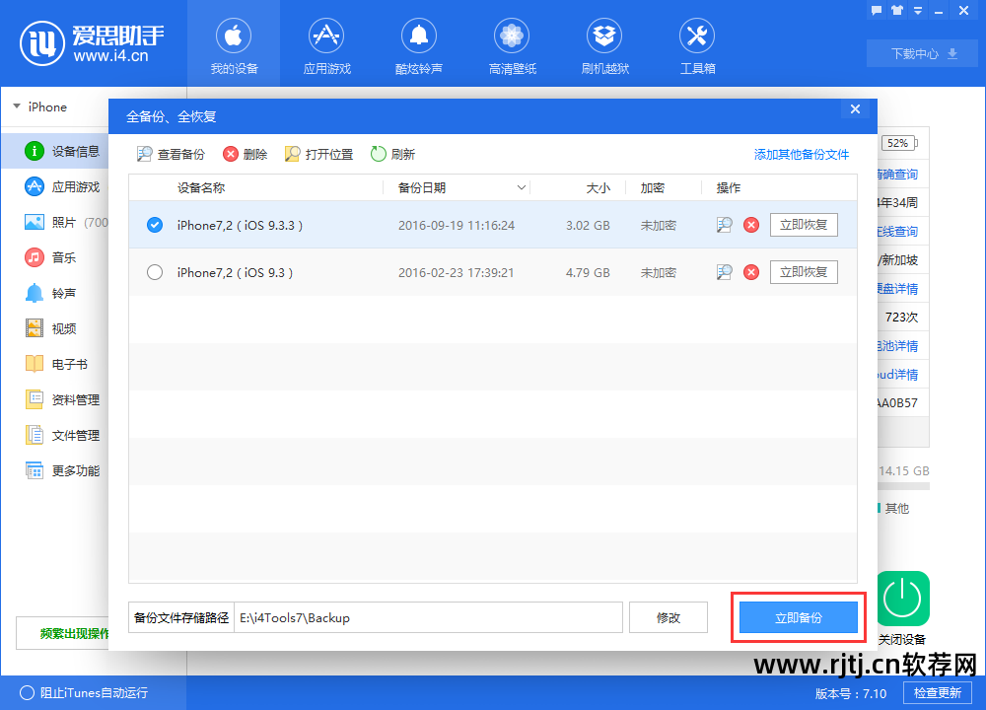
Task: Click 添加其他备份文件 link
Action: point(801,154)
